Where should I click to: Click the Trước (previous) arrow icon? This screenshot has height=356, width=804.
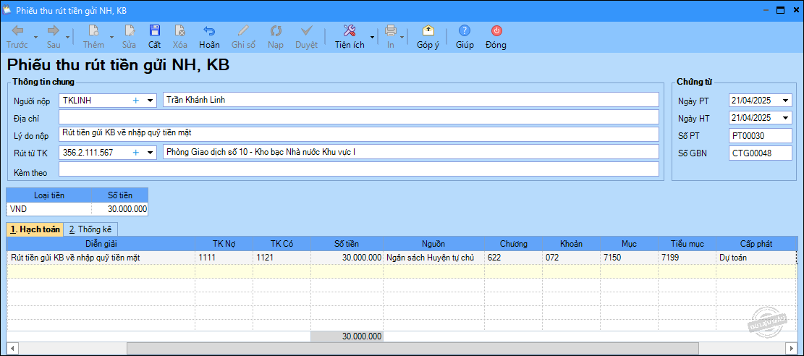pos(17,30)
